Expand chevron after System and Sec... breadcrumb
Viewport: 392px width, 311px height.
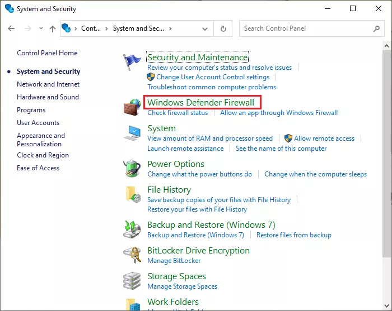coord(170,28)
